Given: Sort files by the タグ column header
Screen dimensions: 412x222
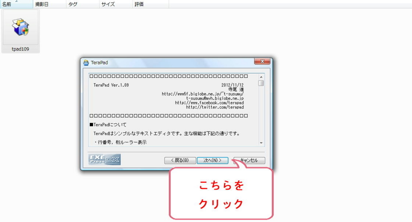Looking at the screenshot, I should point(83,4).
